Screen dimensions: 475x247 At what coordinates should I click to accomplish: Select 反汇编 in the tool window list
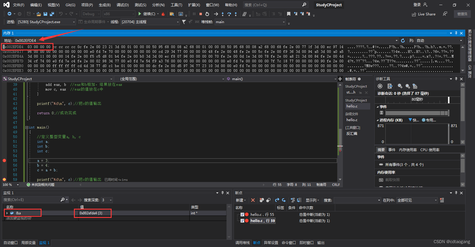(352, 134)
